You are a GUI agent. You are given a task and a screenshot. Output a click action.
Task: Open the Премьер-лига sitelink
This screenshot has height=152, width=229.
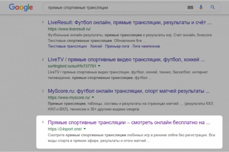coord(117,46)
